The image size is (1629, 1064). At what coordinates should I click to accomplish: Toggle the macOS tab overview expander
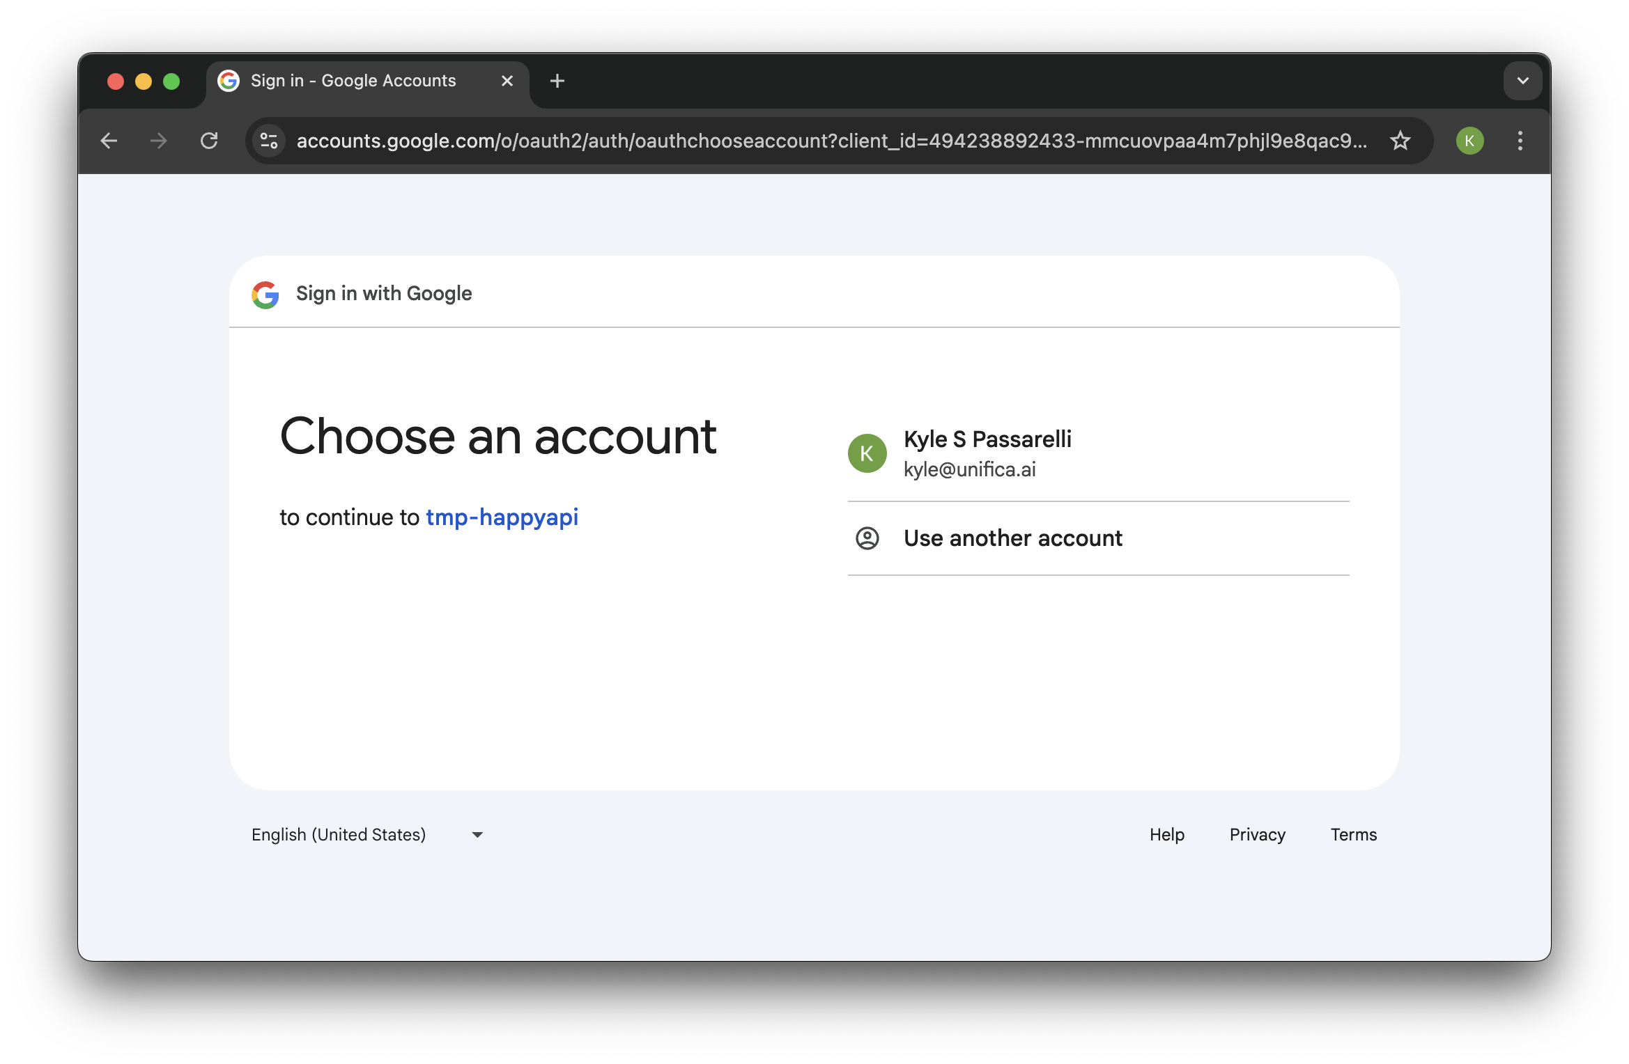click(x=1523, y=79)
